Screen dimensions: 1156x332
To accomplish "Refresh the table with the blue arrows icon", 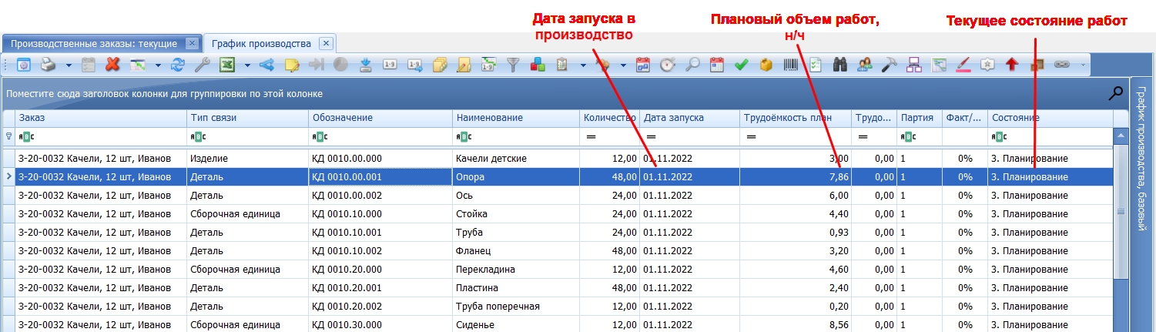I will tap(177, 65).
